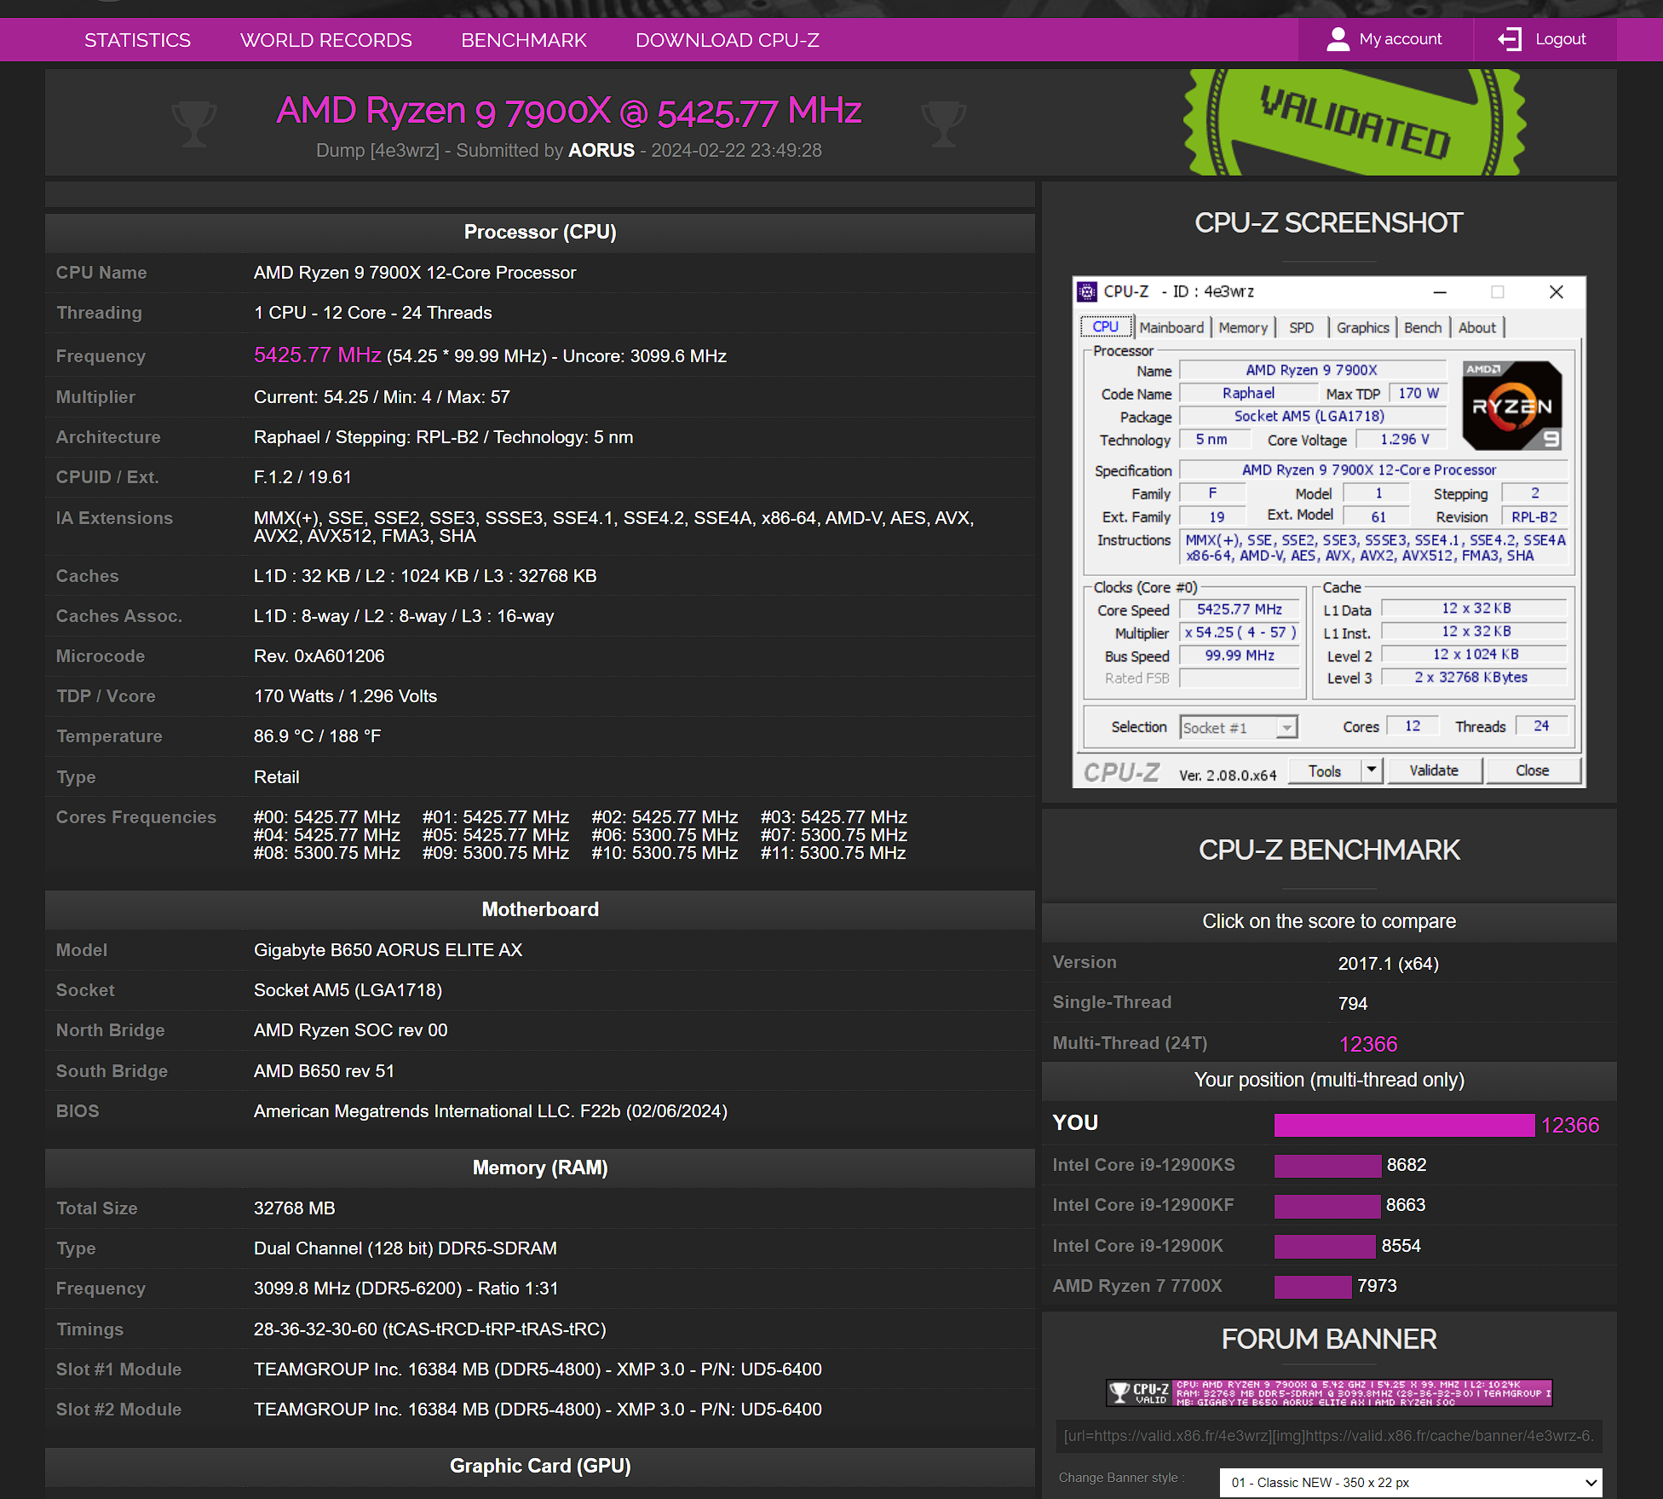Expand the Tools dropdown arrow
Image resolution: width=1663 pixels, height=1499 pixels.
pos(1371,770)
